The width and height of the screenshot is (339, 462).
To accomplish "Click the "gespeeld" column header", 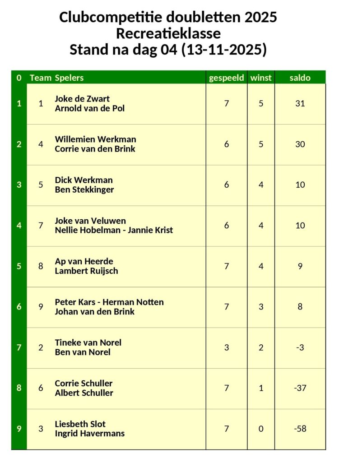I will (x=226, y=78).
